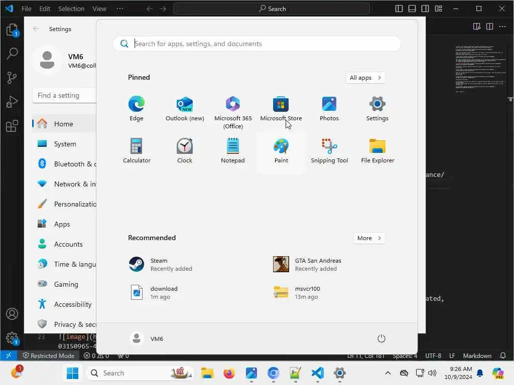Open VM6 user account in Start menu
This screenshot has height=385, width=514.
click(x=147, y=338)
